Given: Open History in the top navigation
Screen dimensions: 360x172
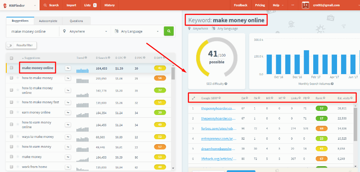Looking at the screenshot, I should click(x=109, y=5).
